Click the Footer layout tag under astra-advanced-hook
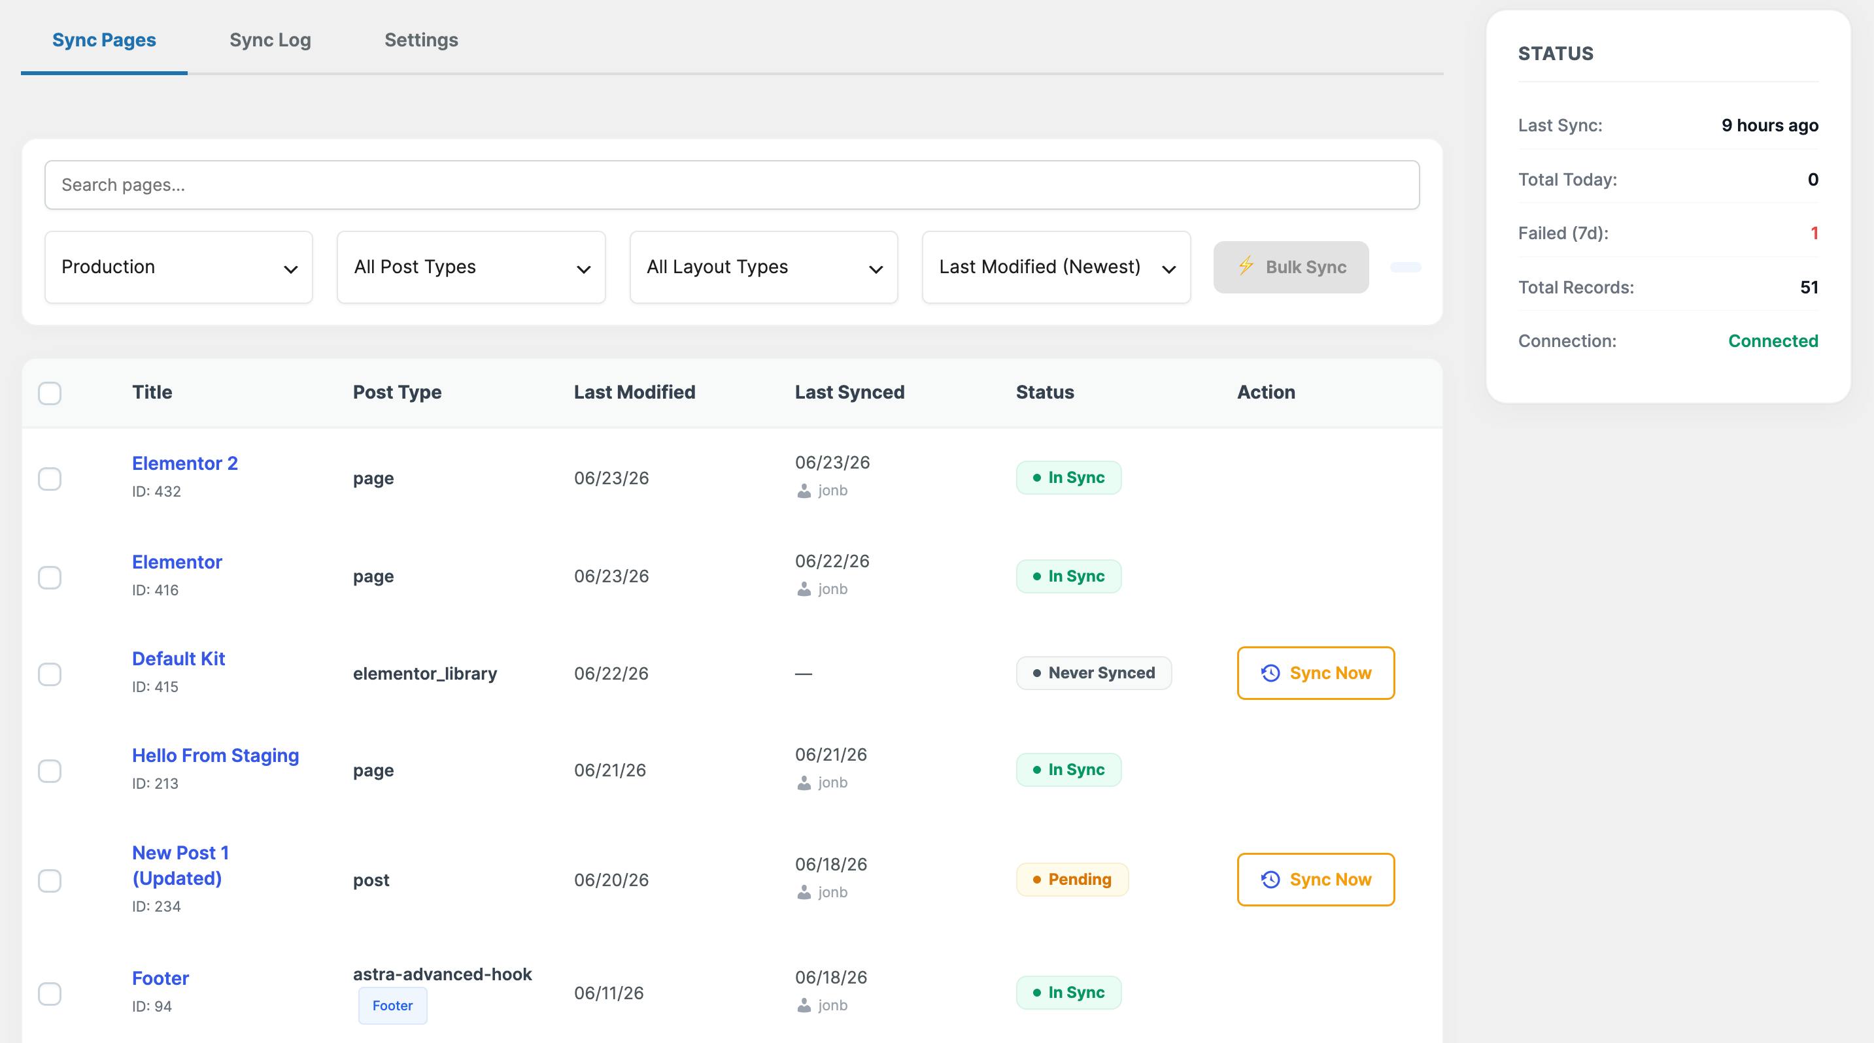1874x1043 pixels. click(392, 1005)
